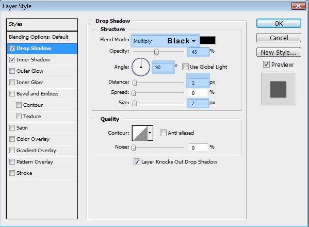
Task: Open the Blend Mode Multiply dropdown
Action: pyautogui.click(x=165, y=41)
